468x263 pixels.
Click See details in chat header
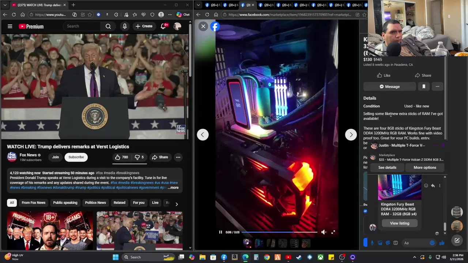click(387, 167)
